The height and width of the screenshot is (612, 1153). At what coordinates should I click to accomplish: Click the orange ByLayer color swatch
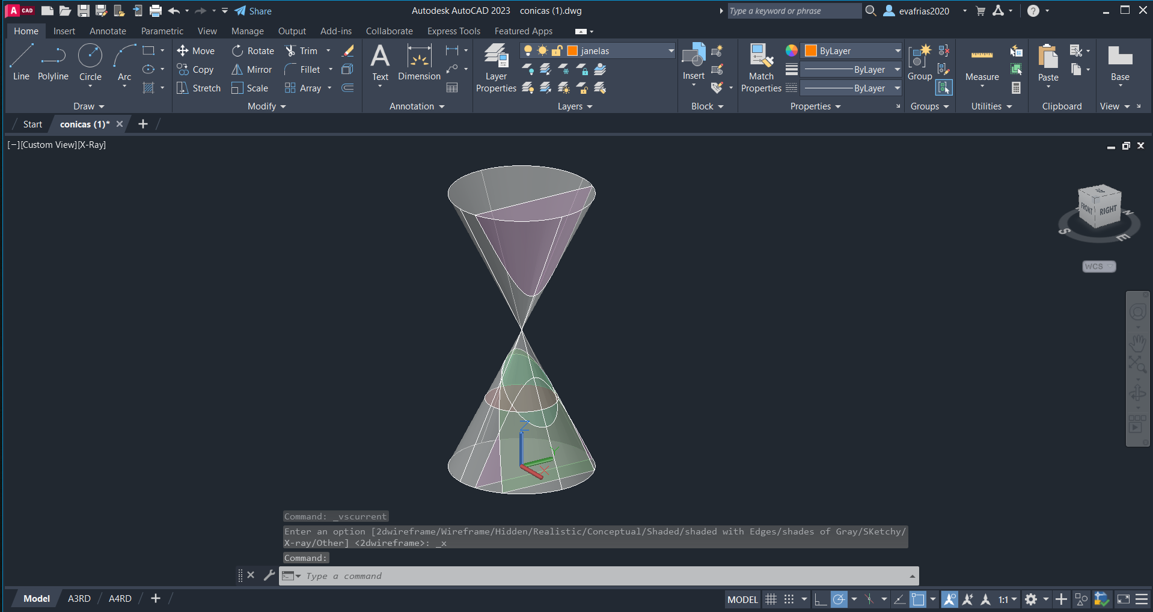coord(811,51)
